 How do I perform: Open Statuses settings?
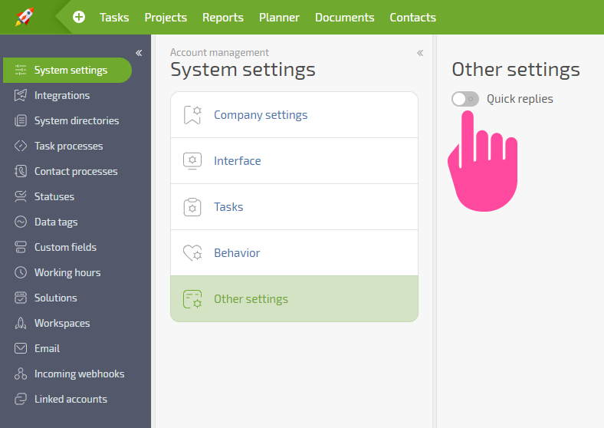point(54,196)
